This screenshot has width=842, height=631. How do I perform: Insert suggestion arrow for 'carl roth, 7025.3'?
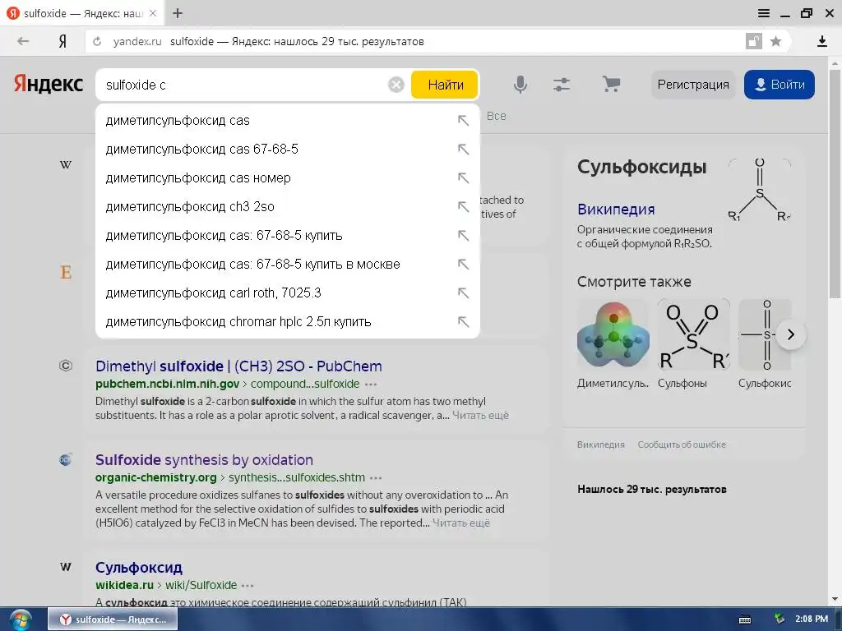coord(463,293)
